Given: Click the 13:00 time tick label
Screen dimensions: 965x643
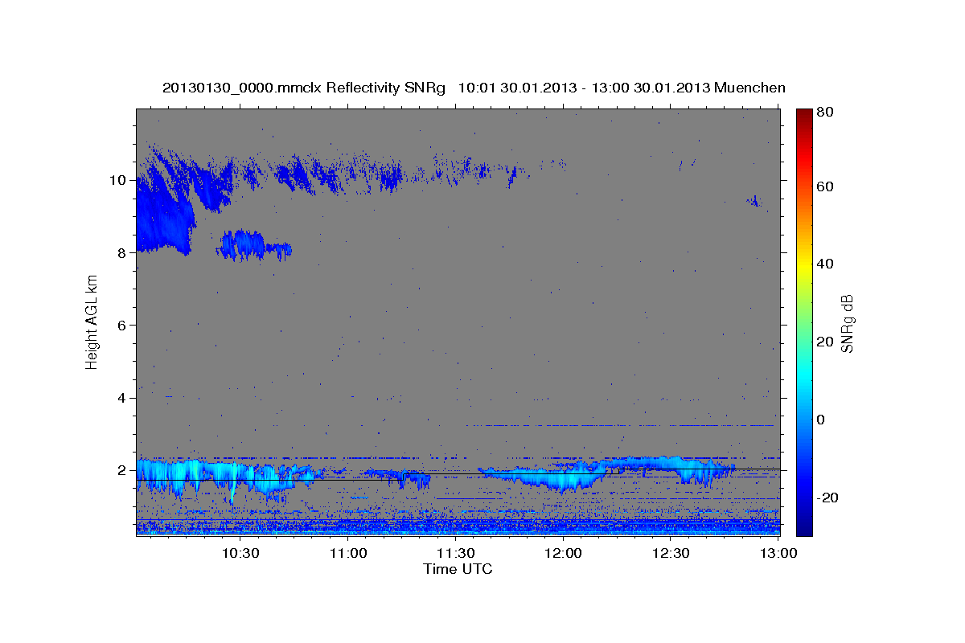Looking at the screenshot, I should point(778,553).
